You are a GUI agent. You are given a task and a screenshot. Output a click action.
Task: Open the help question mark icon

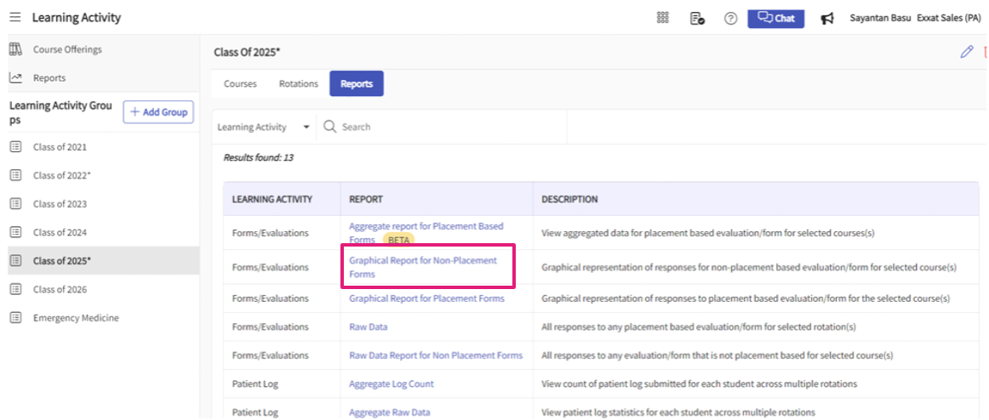pyautogui.click(x=730, y=19)
